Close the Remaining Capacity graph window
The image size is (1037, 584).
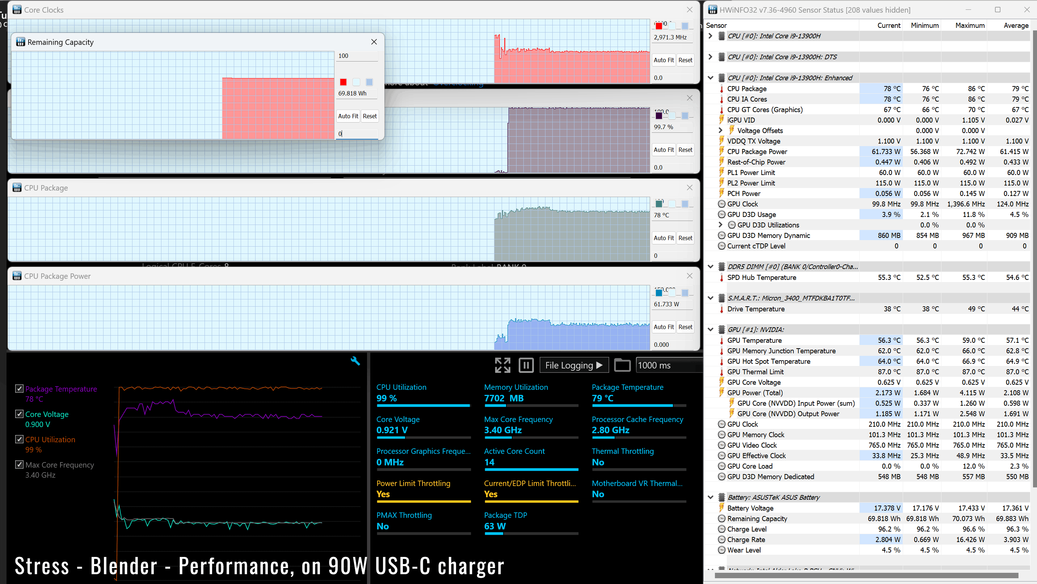coord(374,42)
